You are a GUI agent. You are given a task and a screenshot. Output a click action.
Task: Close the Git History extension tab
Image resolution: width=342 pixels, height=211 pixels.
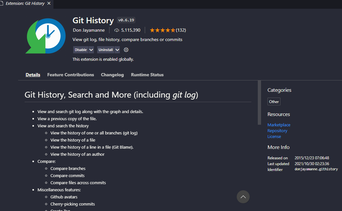(49, 4)
